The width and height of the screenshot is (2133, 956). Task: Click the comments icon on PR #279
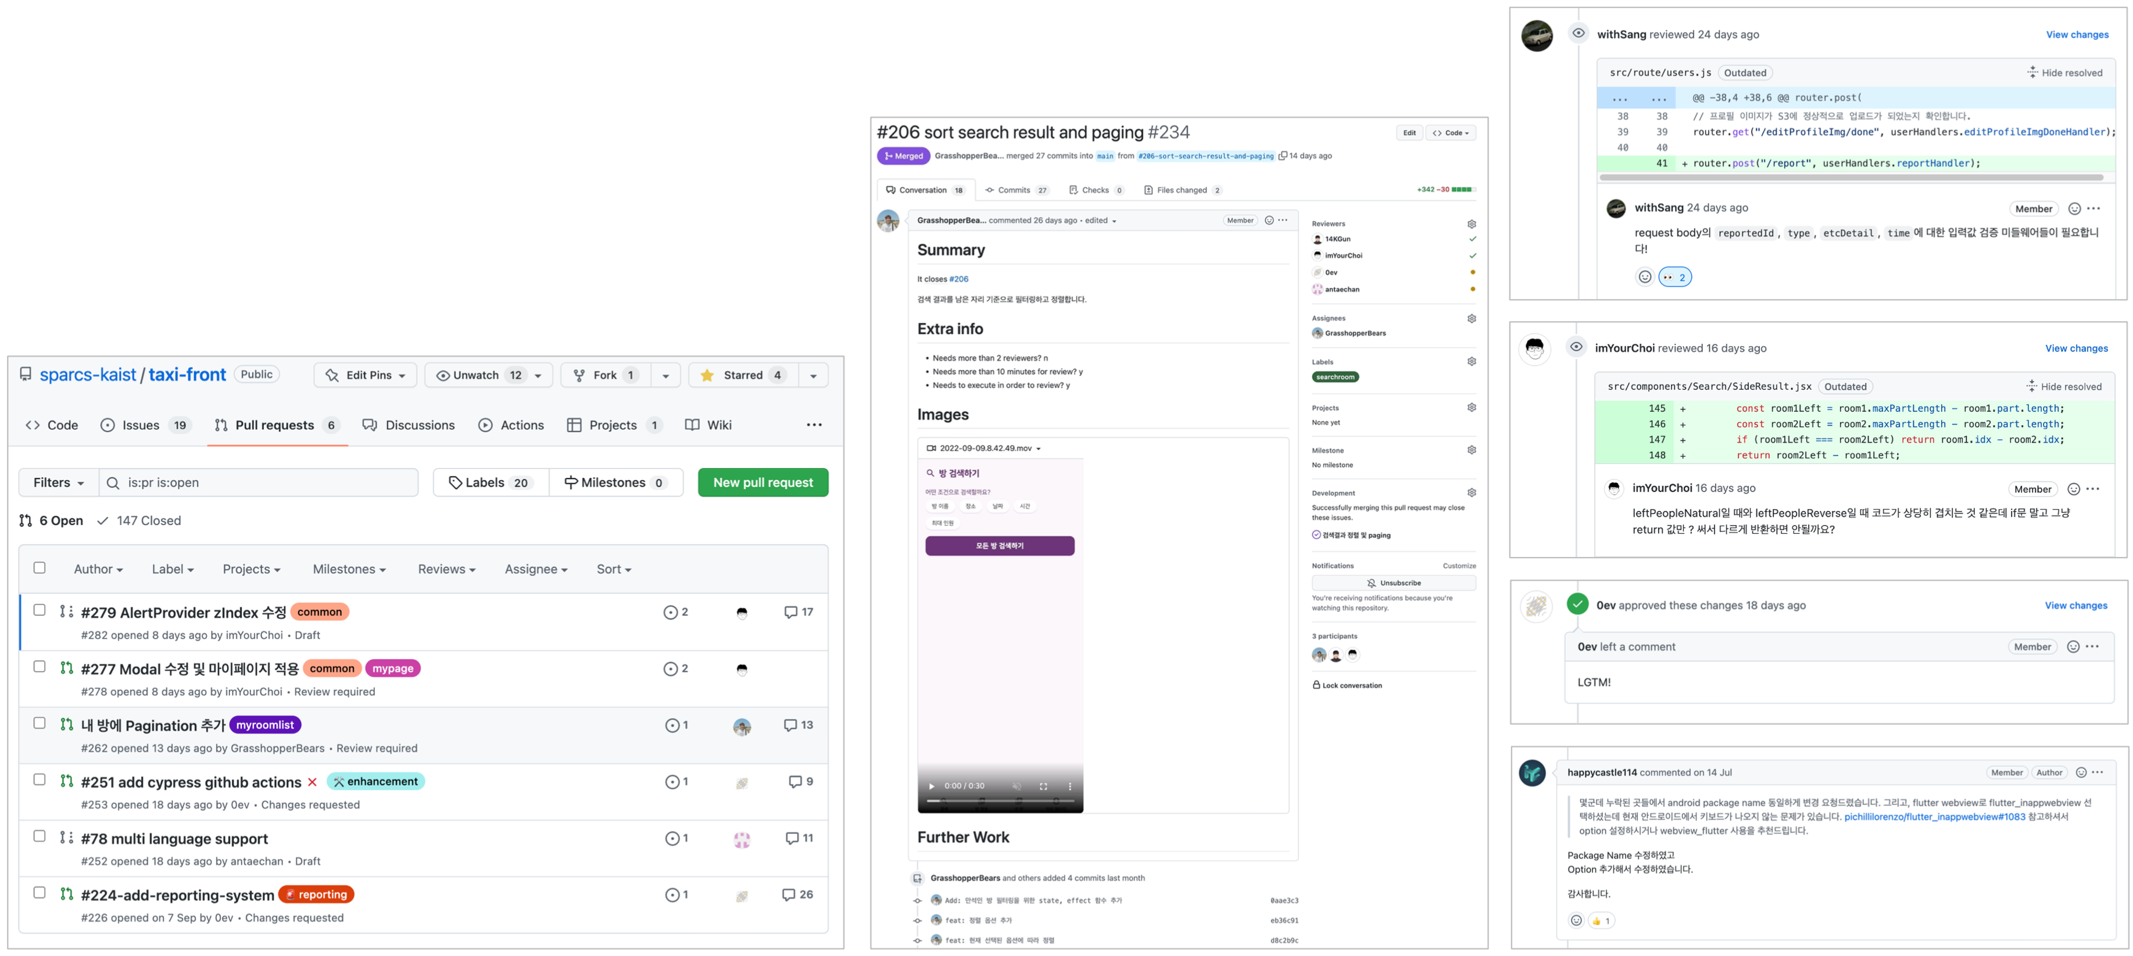coord(791,613)
